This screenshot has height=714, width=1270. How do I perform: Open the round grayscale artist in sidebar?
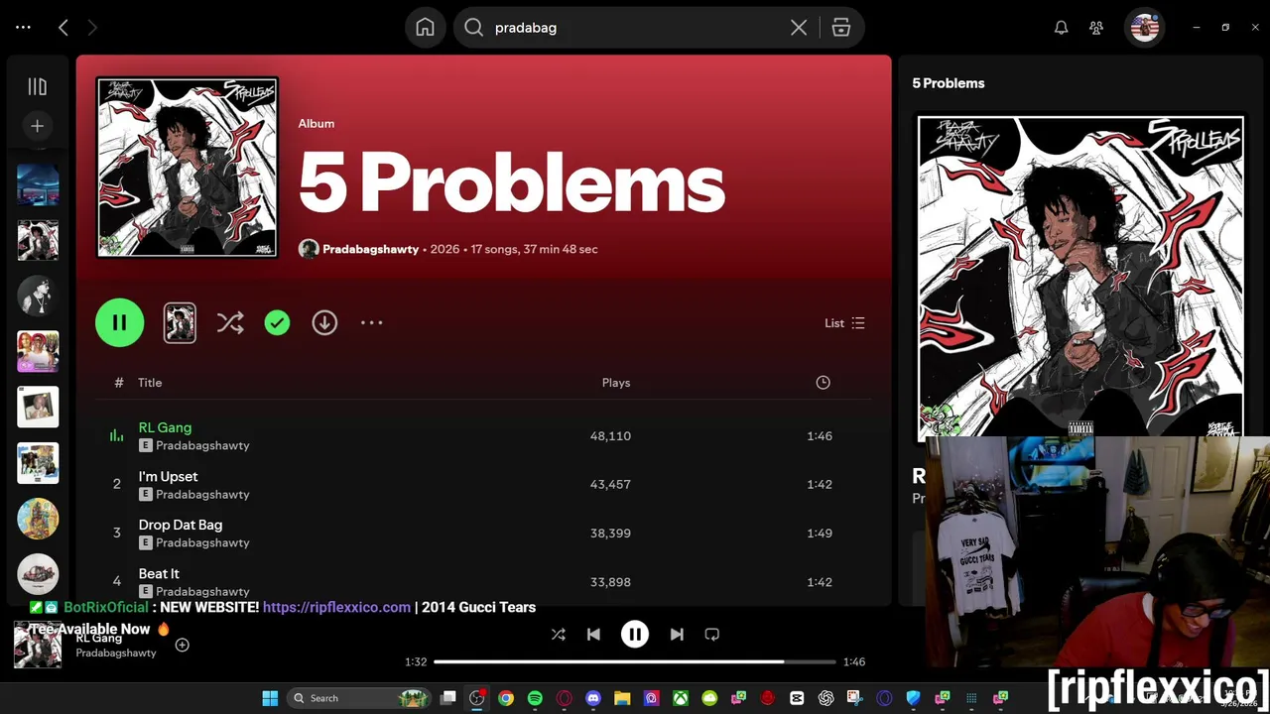pyautogui.click(x=38, y=296)
